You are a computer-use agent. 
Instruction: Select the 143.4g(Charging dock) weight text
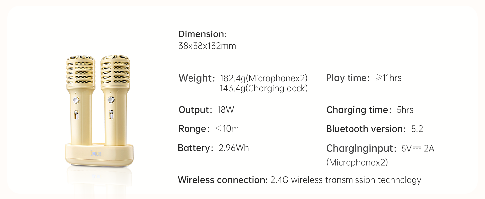pyautogui.click(x=264, y=88)
